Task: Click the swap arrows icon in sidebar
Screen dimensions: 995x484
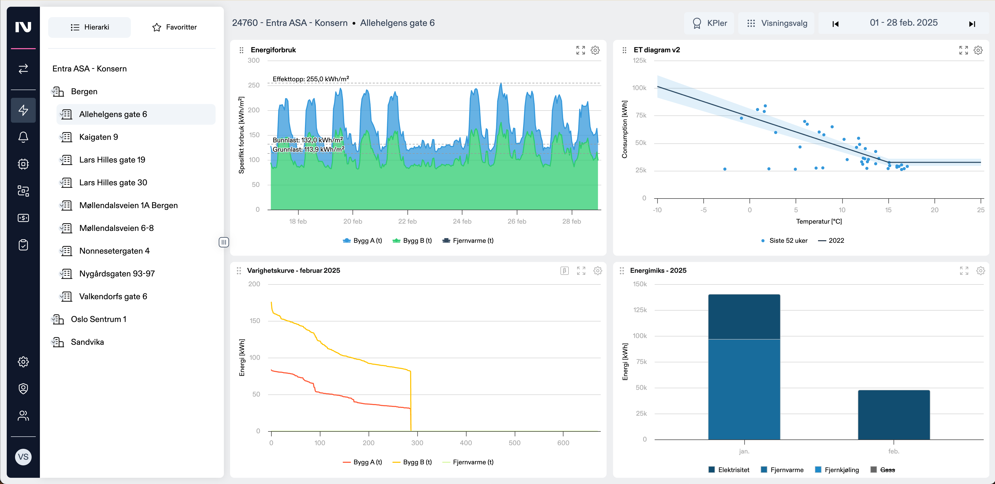Action: pyautogui.click(x=23, y=69)
